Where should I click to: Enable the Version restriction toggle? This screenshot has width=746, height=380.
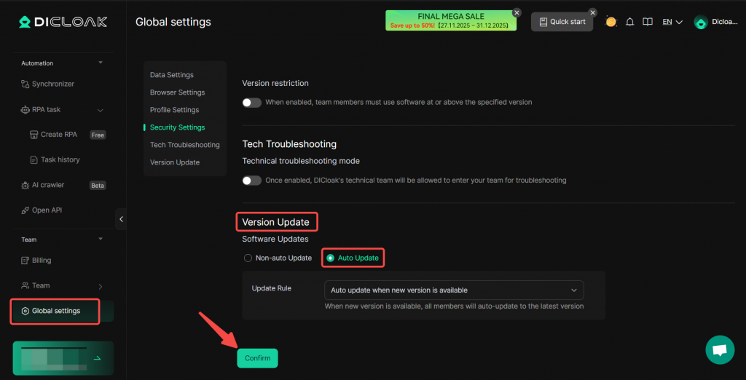coord(251,103)
